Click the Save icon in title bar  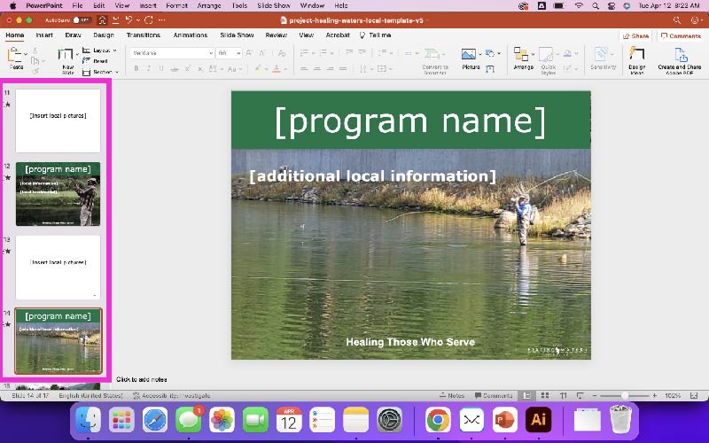click(116, 19)
